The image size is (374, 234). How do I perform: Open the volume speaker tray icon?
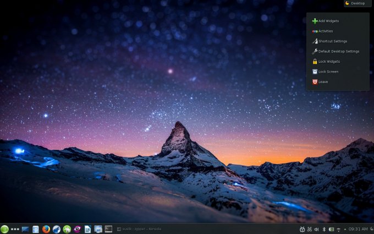(316, 230)
